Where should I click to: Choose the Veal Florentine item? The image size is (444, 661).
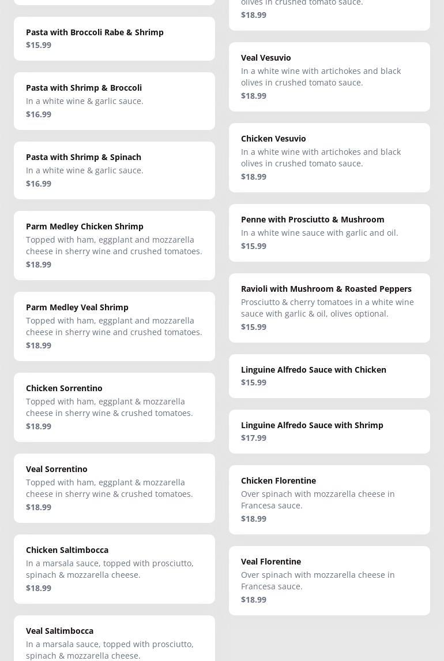pyautogui.click(x=329, y=580)
